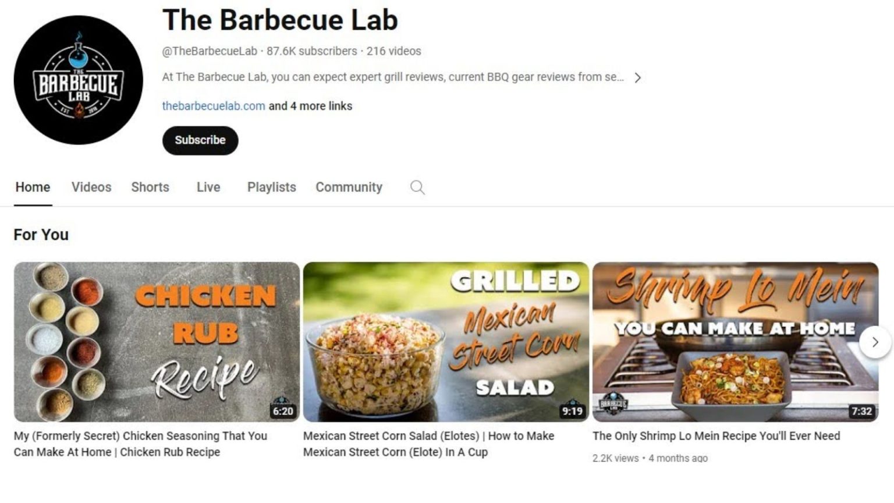Play the Shrimp Lo Mein video thumbnail

point(735,342)
